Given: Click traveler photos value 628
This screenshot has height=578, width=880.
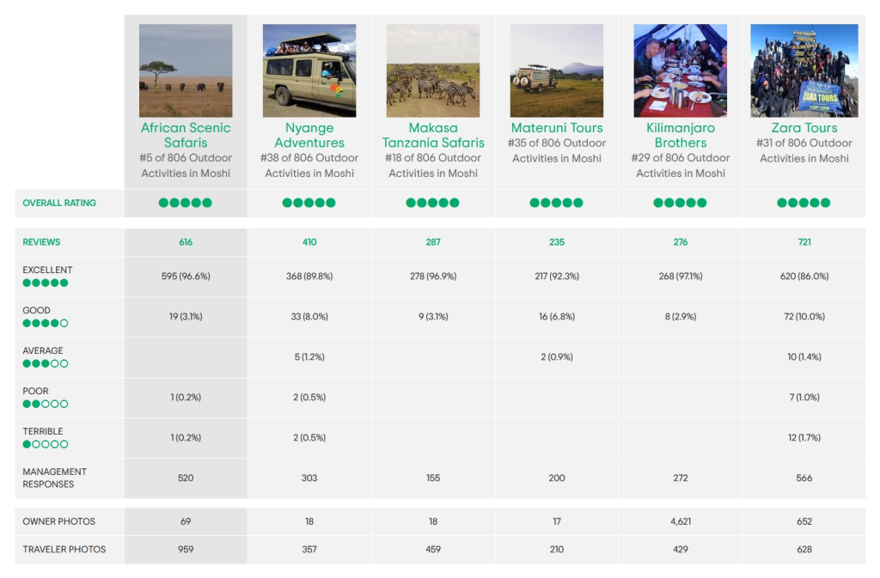Looking at the screenshot, I should pos(804,550).
